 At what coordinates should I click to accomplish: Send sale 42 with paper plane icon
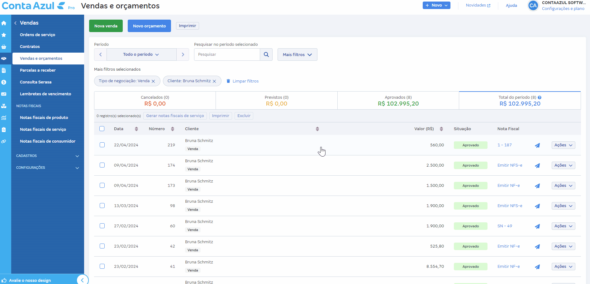(x=537, y=247)
